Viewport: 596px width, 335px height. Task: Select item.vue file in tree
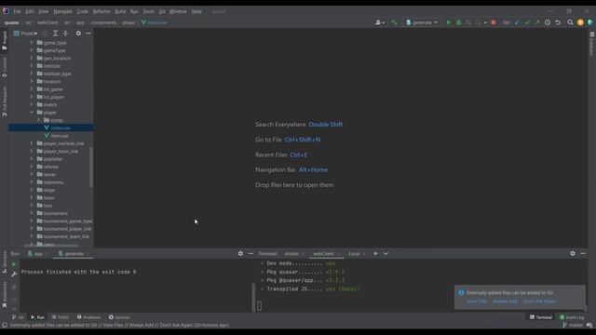click(x=60, y=136)
